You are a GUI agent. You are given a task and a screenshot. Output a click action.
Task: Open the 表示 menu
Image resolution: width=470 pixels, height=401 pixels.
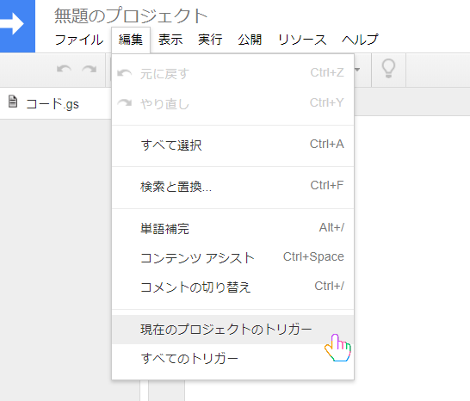tap(170, 40)
